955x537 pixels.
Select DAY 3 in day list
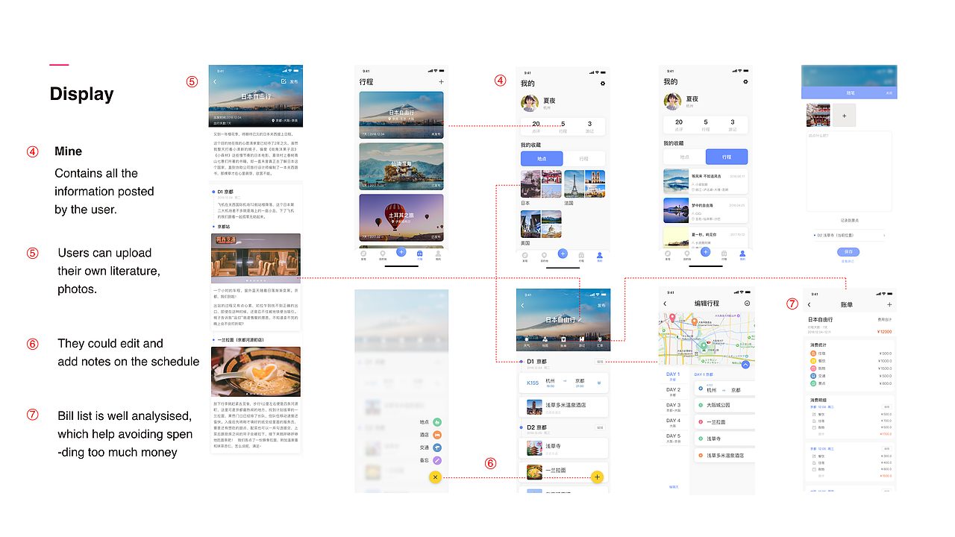coord(673,407)
